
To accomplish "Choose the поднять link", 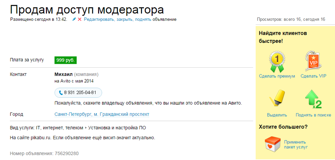I will coord(143,19).
